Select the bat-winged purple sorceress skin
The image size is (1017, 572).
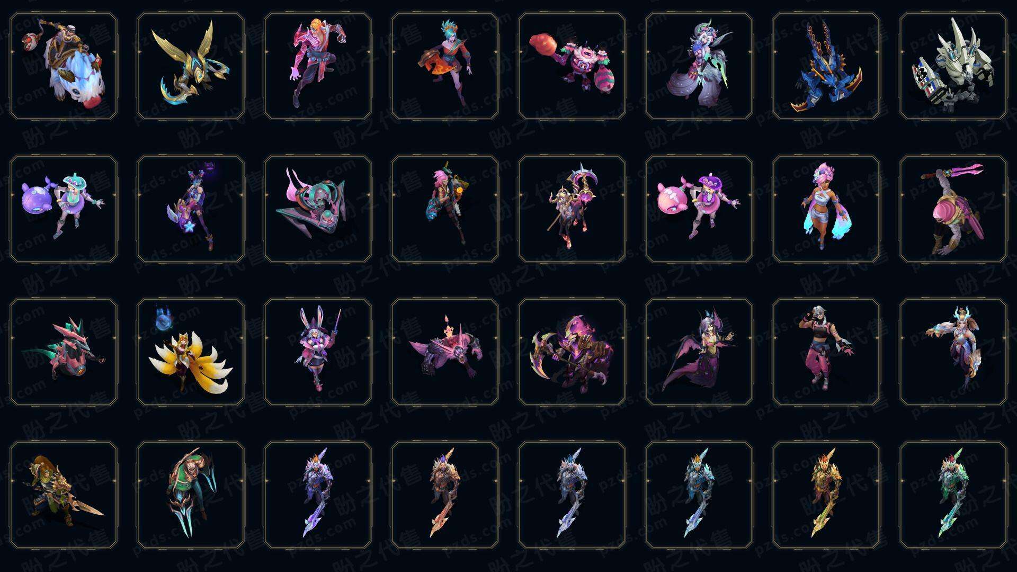pos(699,352)
